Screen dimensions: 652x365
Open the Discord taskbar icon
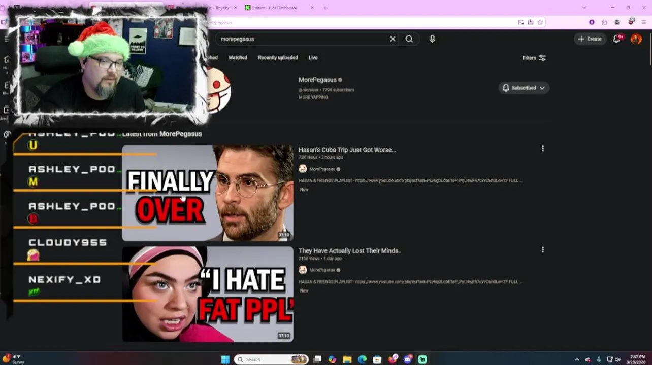(x=408, y=359)
